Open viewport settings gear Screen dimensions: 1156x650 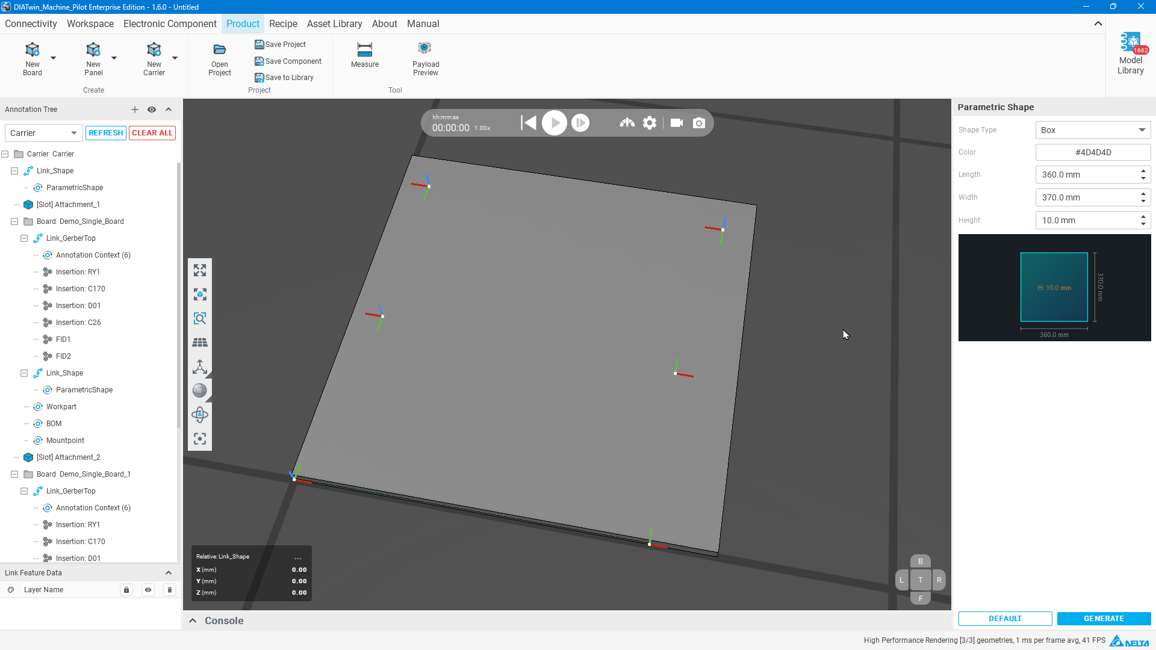650,123
